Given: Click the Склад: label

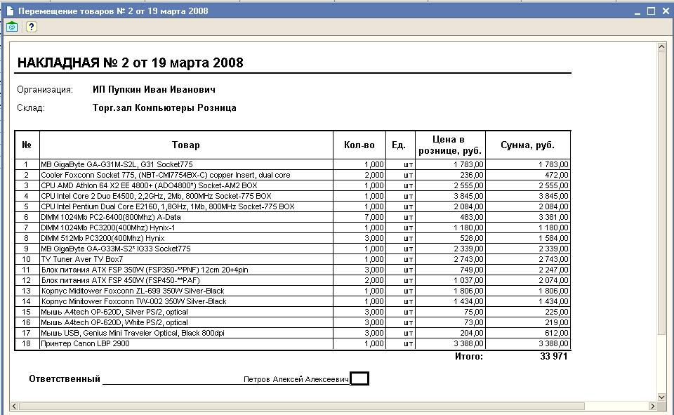Looking at the screenshot, I should click(31, 107).
